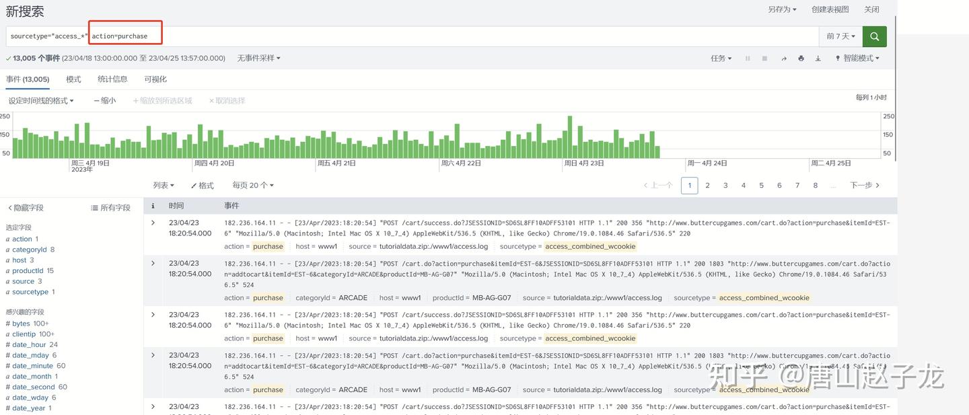This screenshot has height=415, width=969.
Task: Switch to the 统计信息 tab
Action: pos(112,79)
